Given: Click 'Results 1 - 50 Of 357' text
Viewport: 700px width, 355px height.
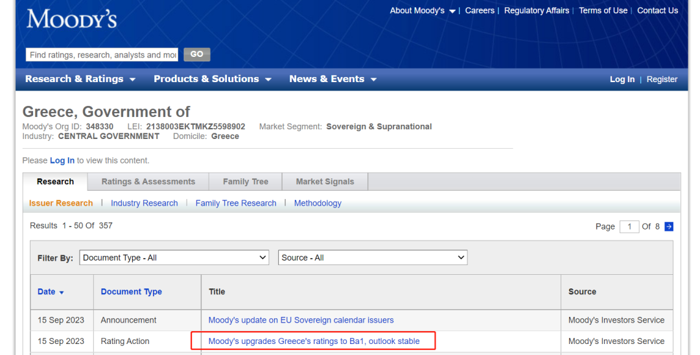Looking at the screenshot, I should click(x=71, y=226).
